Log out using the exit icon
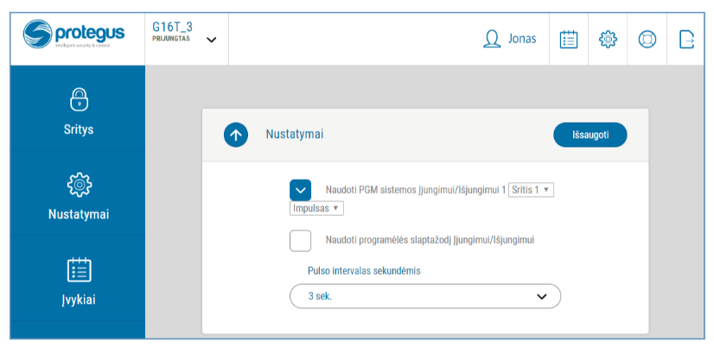714x348 pixels. click(x=686, y=39)
